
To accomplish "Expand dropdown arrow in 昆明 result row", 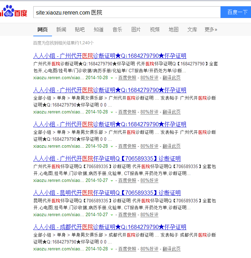I will tap(112, 215).
